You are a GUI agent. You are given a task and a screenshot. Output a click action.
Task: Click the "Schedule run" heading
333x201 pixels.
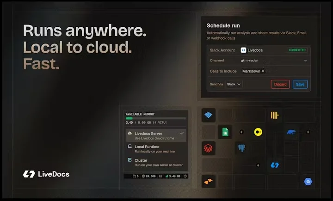coord(223,26)
